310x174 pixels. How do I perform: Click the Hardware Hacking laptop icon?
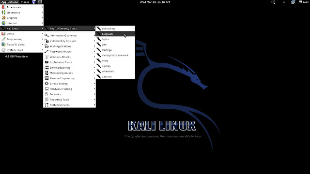[46, 89]
